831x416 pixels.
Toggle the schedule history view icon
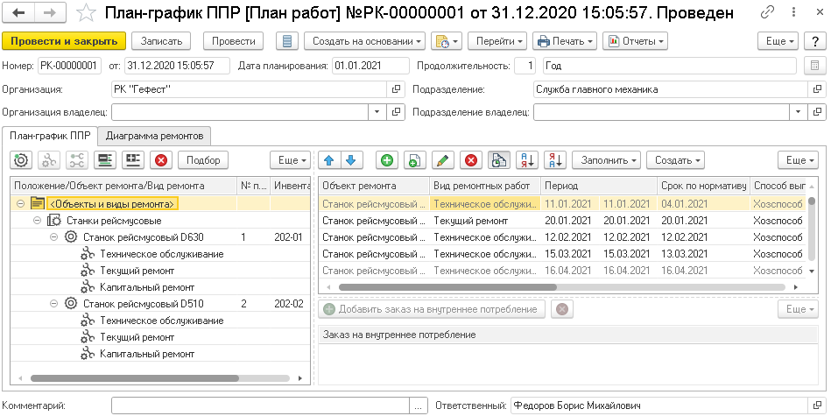click(x=499, y=160)
